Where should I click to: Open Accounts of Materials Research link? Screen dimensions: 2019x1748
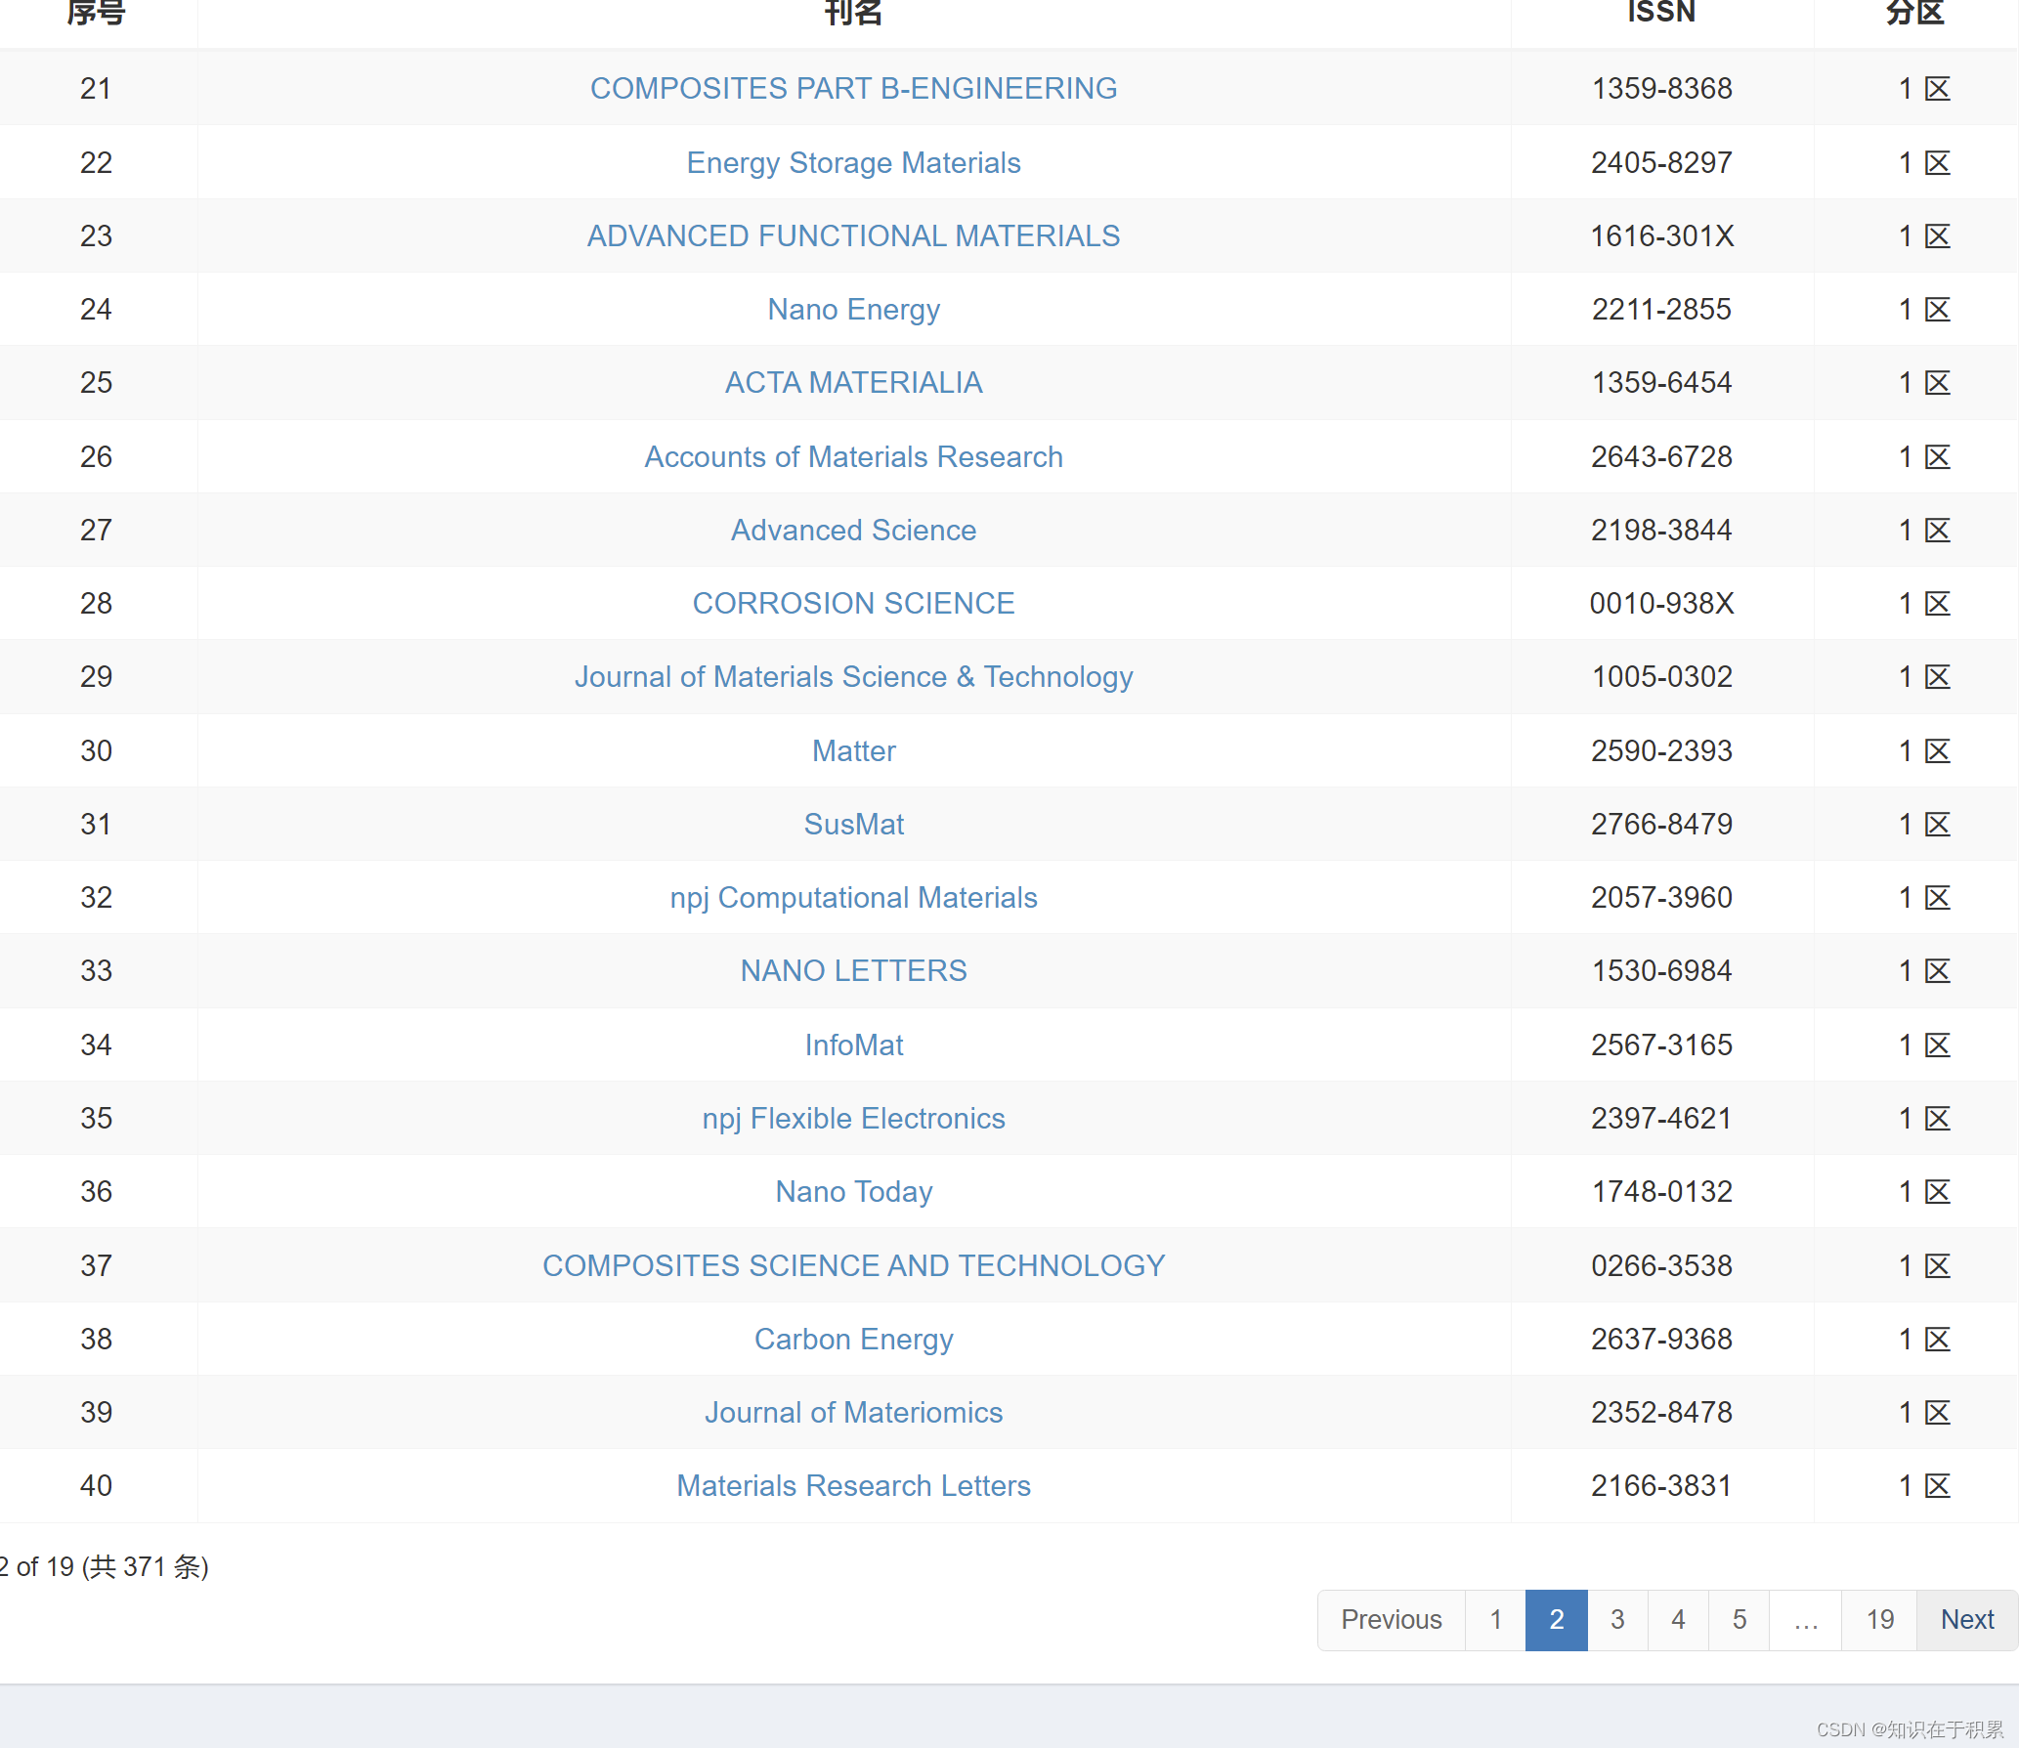853,456
